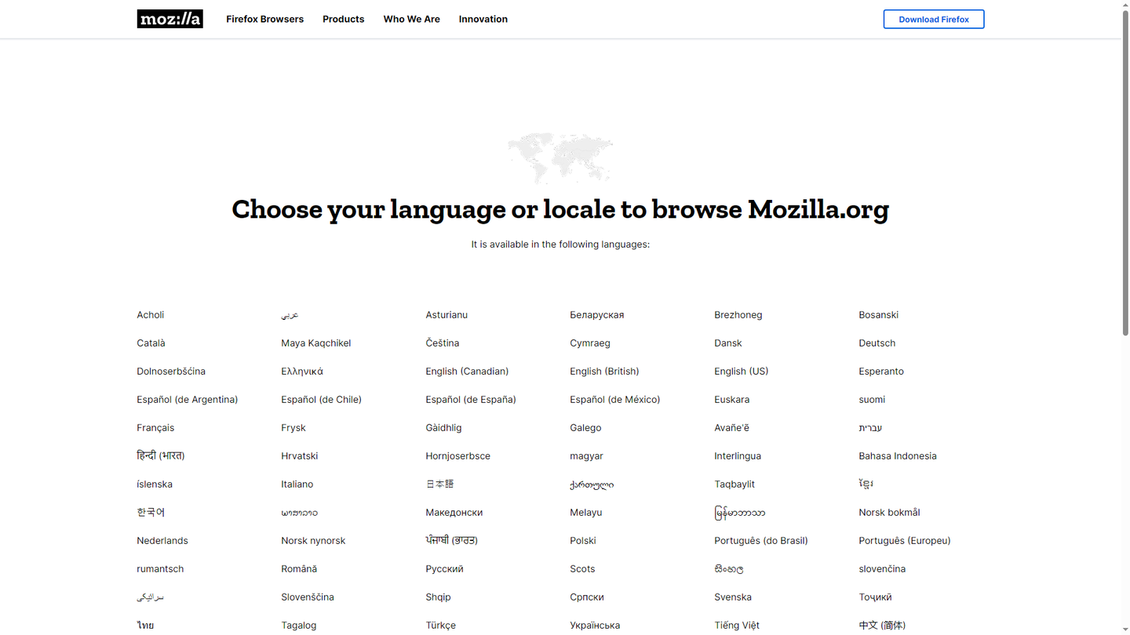Select Čeština language
This screenshot has height=635, width=1130.
442,343
